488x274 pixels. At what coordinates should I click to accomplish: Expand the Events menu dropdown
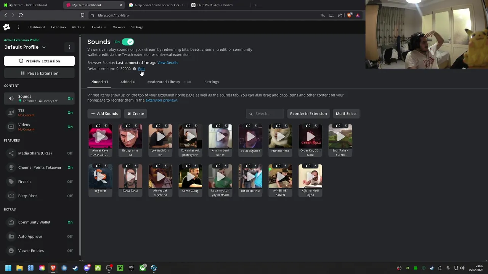(x=99, y=27)
